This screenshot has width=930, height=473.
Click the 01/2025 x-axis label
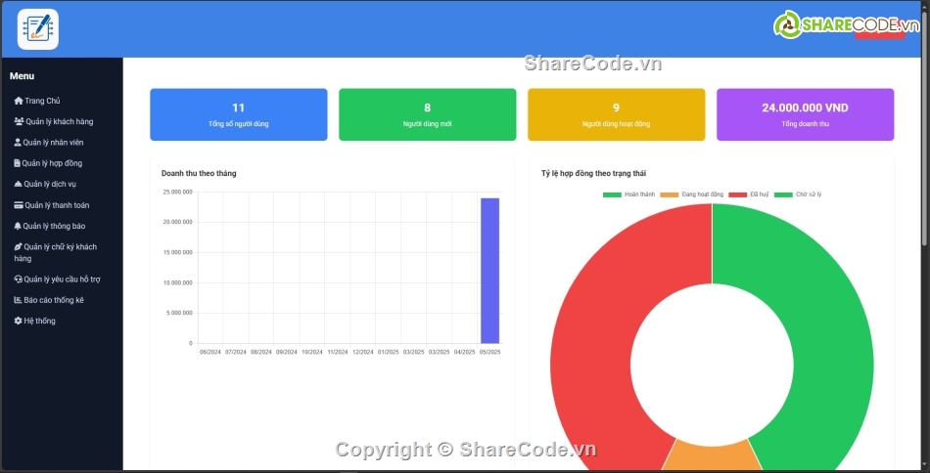[389, 352]
